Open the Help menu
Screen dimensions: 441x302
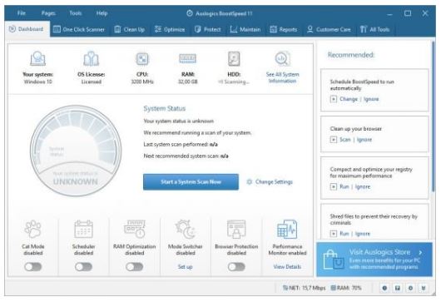pyautogui.click(x=102, y=13)
